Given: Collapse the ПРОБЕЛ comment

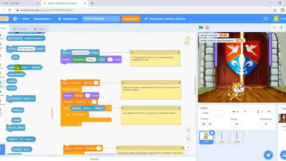Looking at the screenshot, I should pos(123,108).
